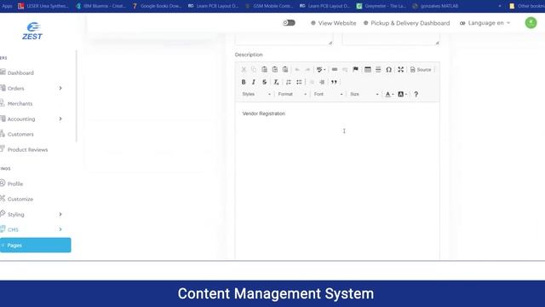This screenshot has height=307, width=545.
Task: Click the Greymeter bookmark in browser bar
Action: coord(381,6)
